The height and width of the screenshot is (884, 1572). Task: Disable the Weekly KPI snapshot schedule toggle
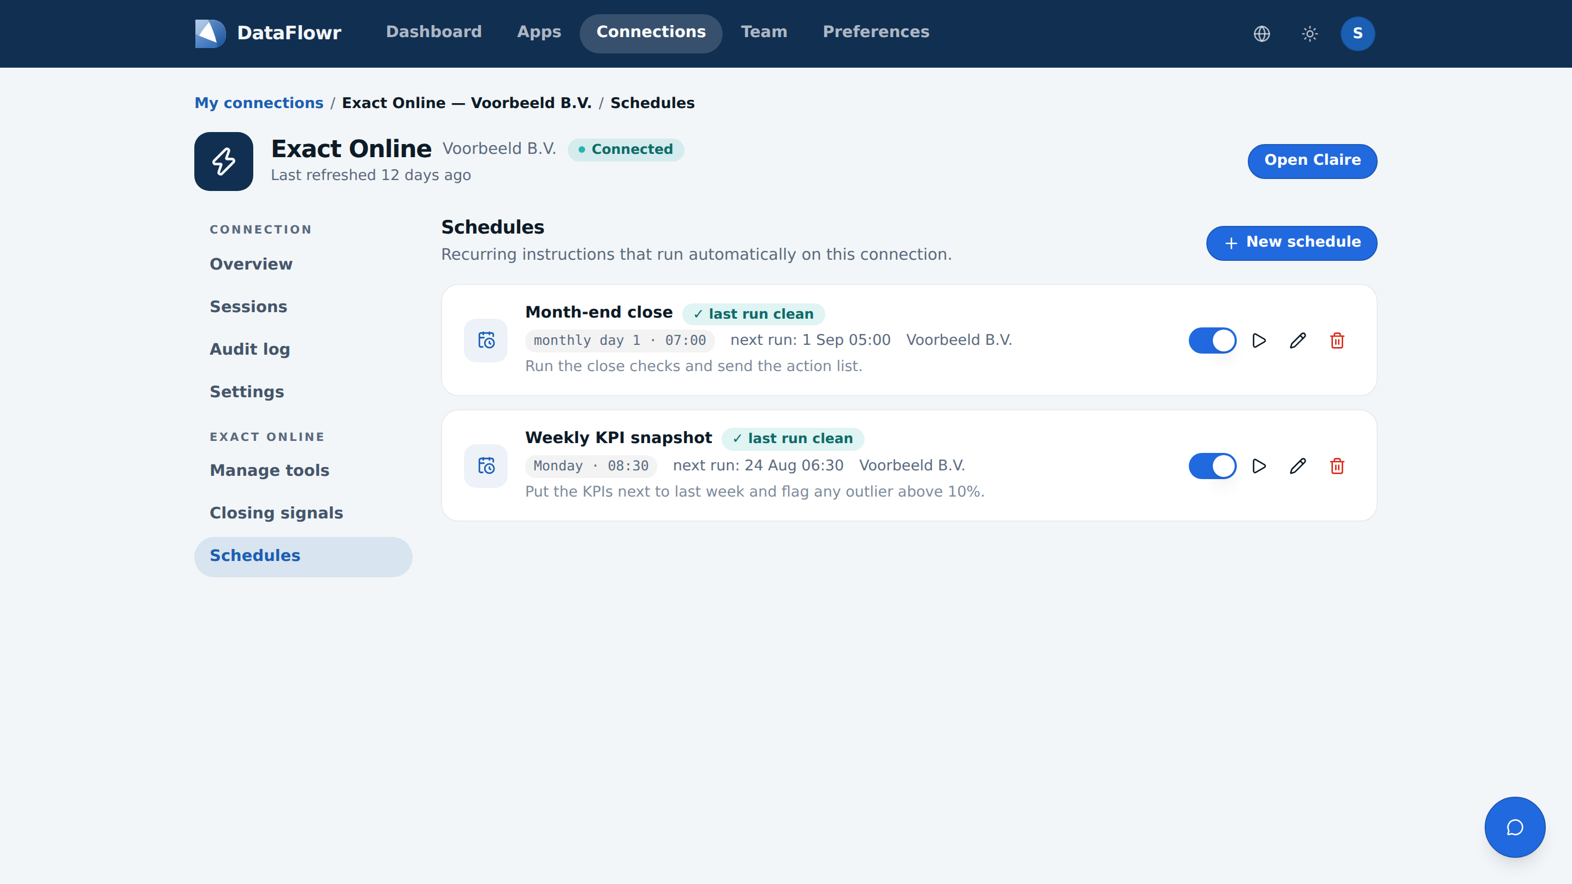(1212, 466)
